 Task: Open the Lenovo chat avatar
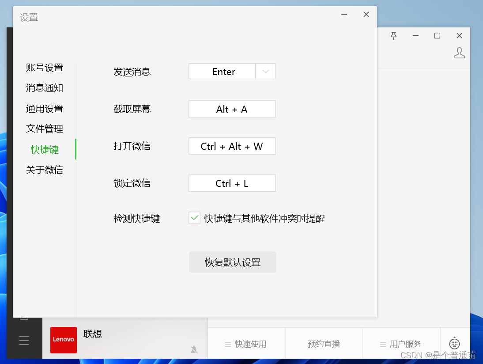pos(63,340)
